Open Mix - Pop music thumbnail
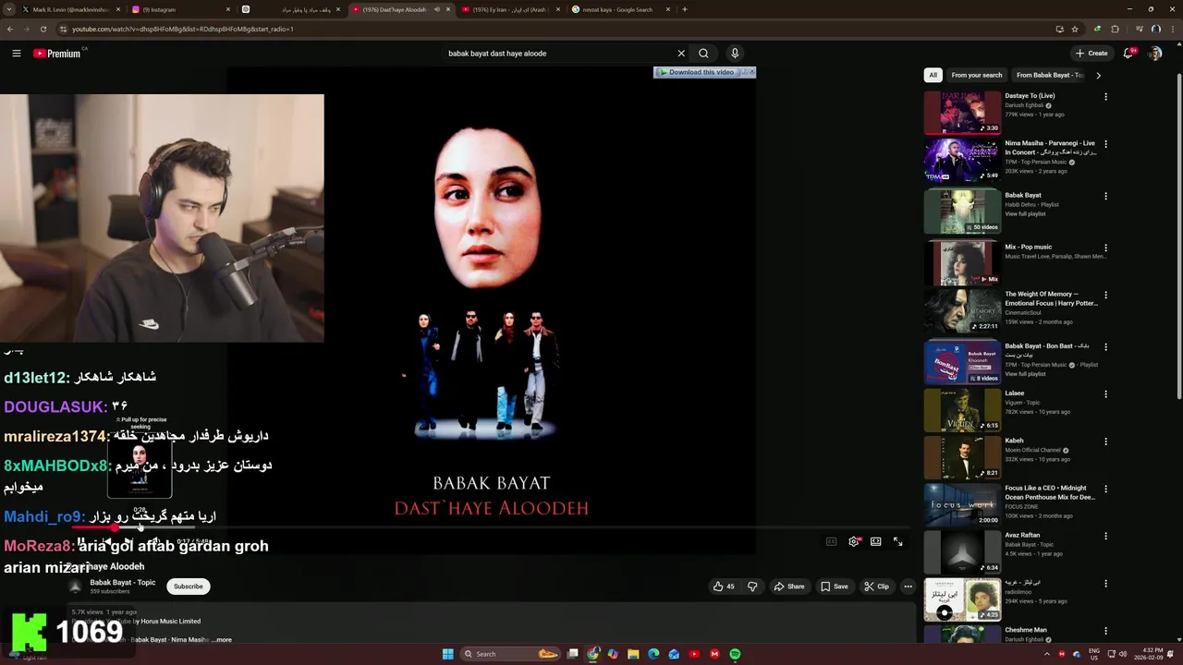This screenshot has width=1183, height=665. (962, 263)
